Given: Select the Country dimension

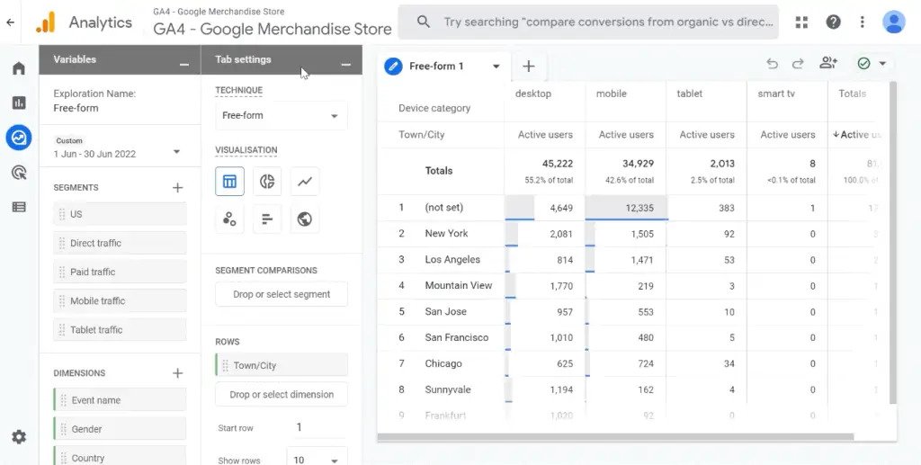Looking at the screenshot, I should tap(120, 457).
